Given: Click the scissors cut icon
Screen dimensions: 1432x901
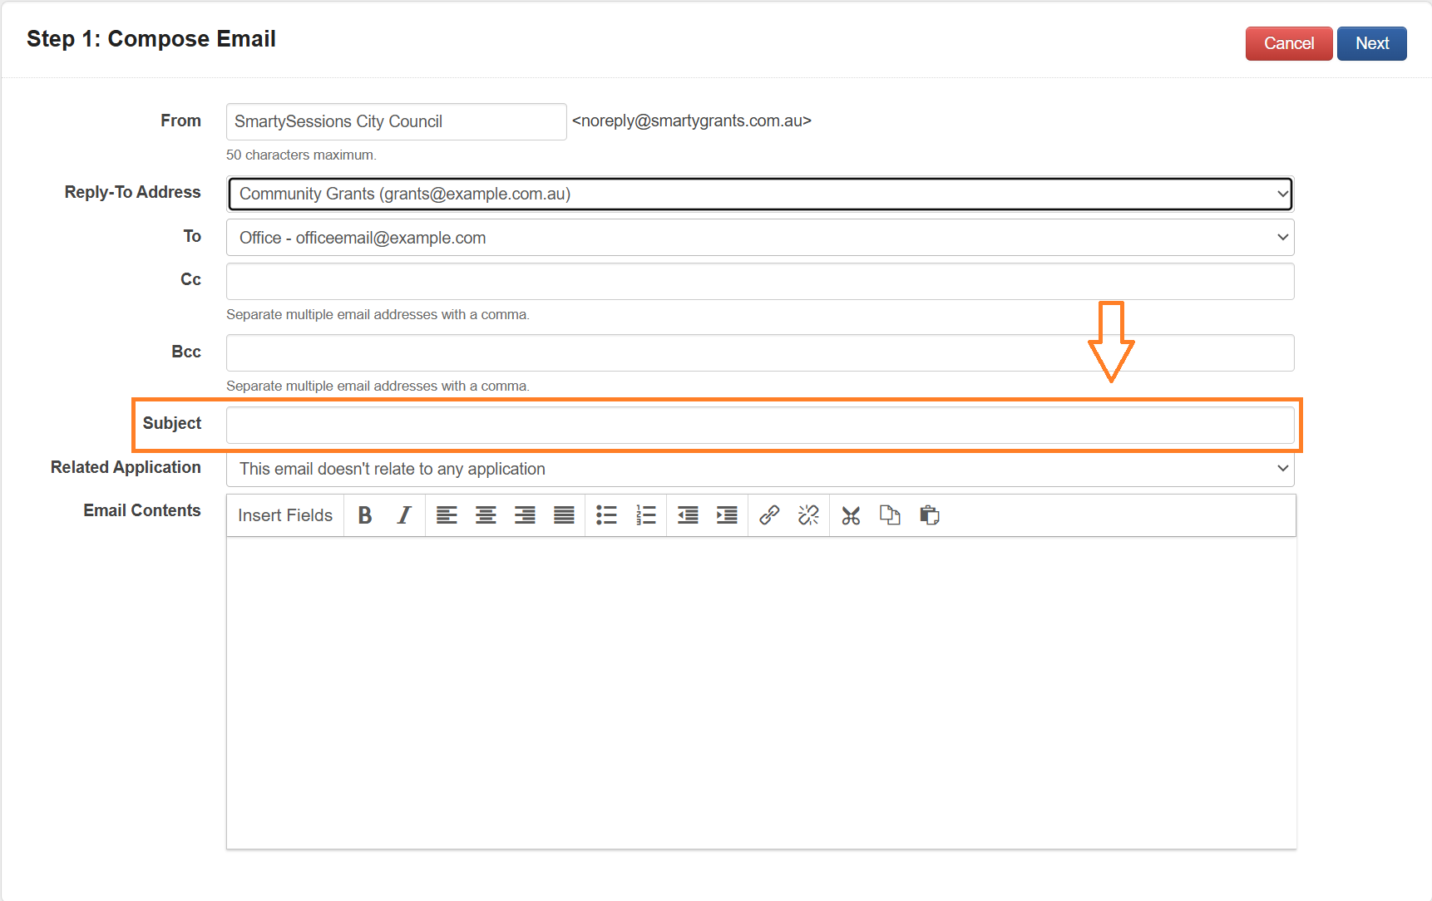Looking at the screenshot, I should click(x=851, y=515).
